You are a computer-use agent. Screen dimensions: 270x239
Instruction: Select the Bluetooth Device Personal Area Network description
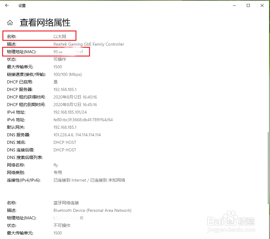click(x=92, y=210)
